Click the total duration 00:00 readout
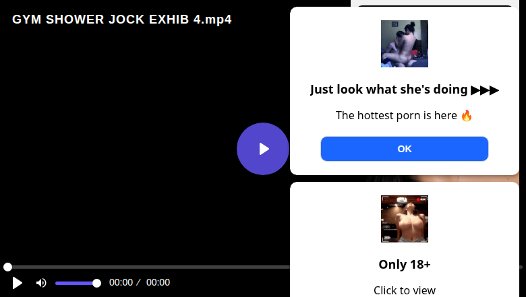The width and height of the screenshot is (526, 297). coord(158,282)
